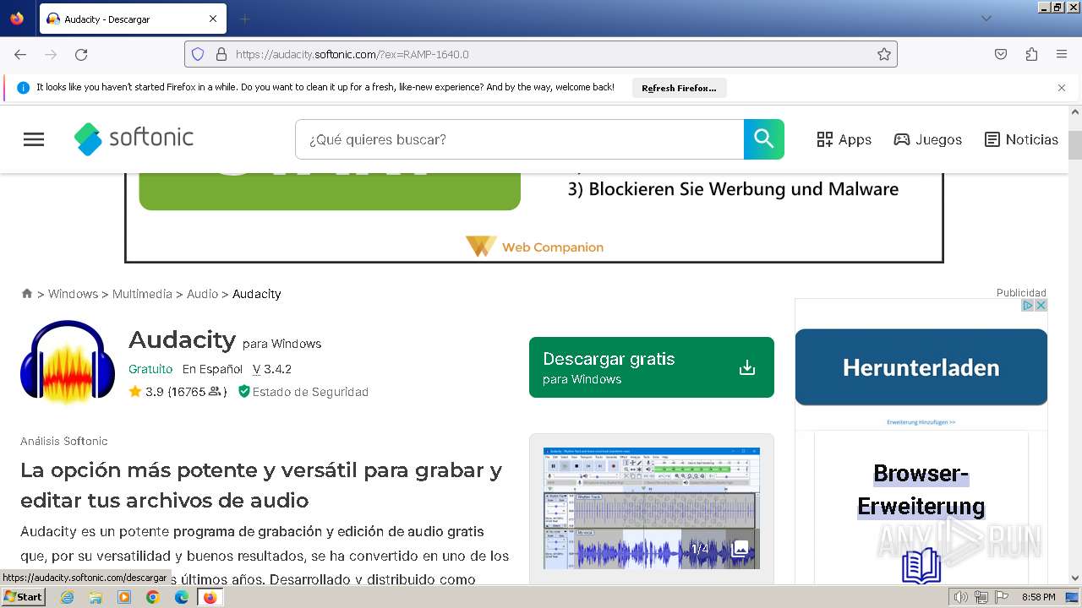This screenshot has width=1082, height=608.
Task: Close the Audacity - Descargar tab
Action: click(213, 19)
